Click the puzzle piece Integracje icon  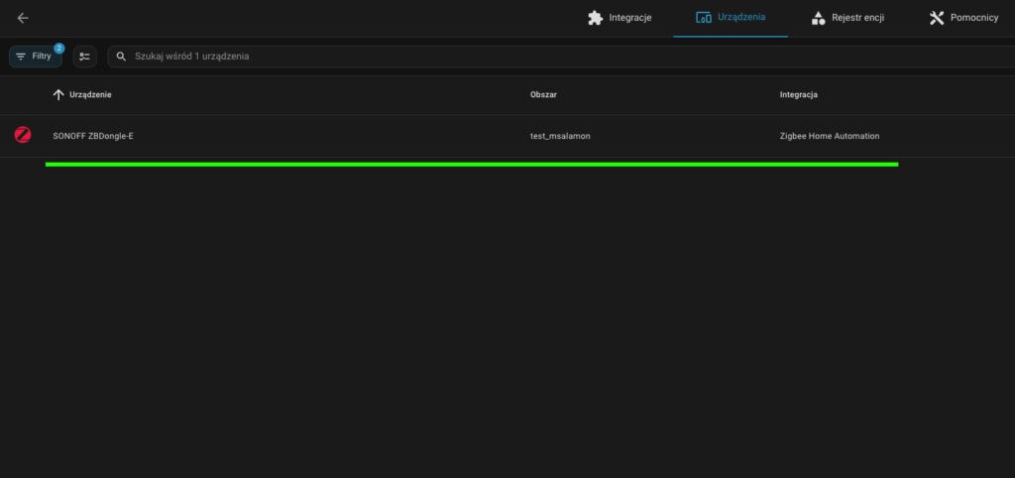click(x=595, y=18)
